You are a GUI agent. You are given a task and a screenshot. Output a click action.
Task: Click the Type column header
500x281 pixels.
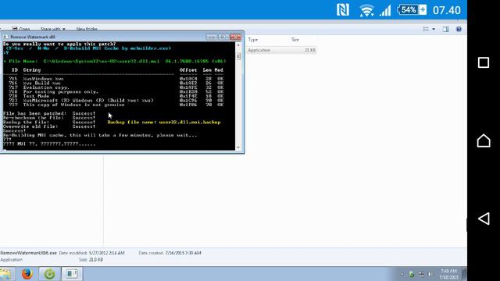253,40
